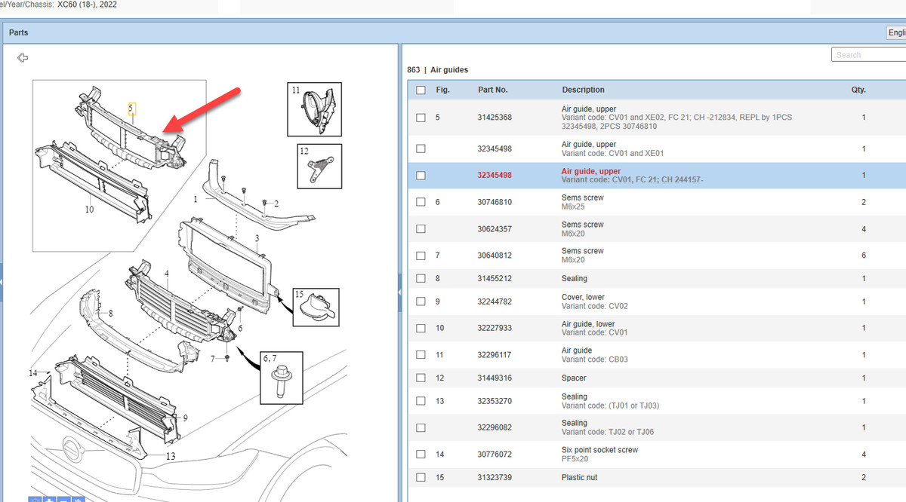
Task: Click callout number 4 on the diagram
Action: coord(166,272)
